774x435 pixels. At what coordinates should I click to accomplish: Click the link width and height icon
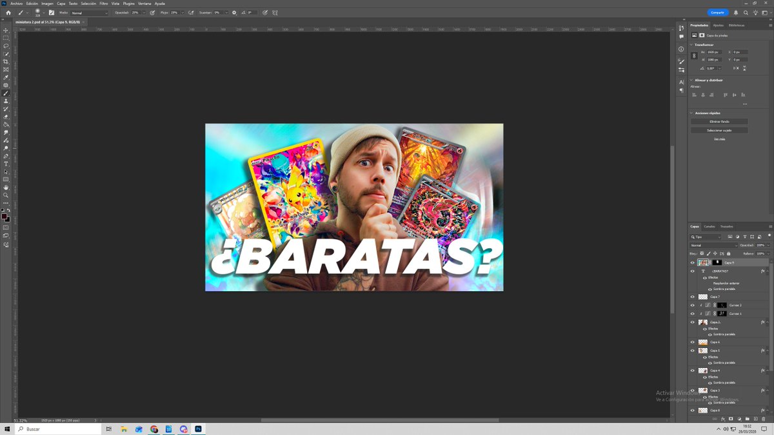click(x=695, y=55)
